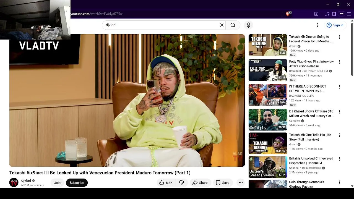Screen dimensions: 354x199
Task: Click the browser address bar URL
Action: pos(97,14)
